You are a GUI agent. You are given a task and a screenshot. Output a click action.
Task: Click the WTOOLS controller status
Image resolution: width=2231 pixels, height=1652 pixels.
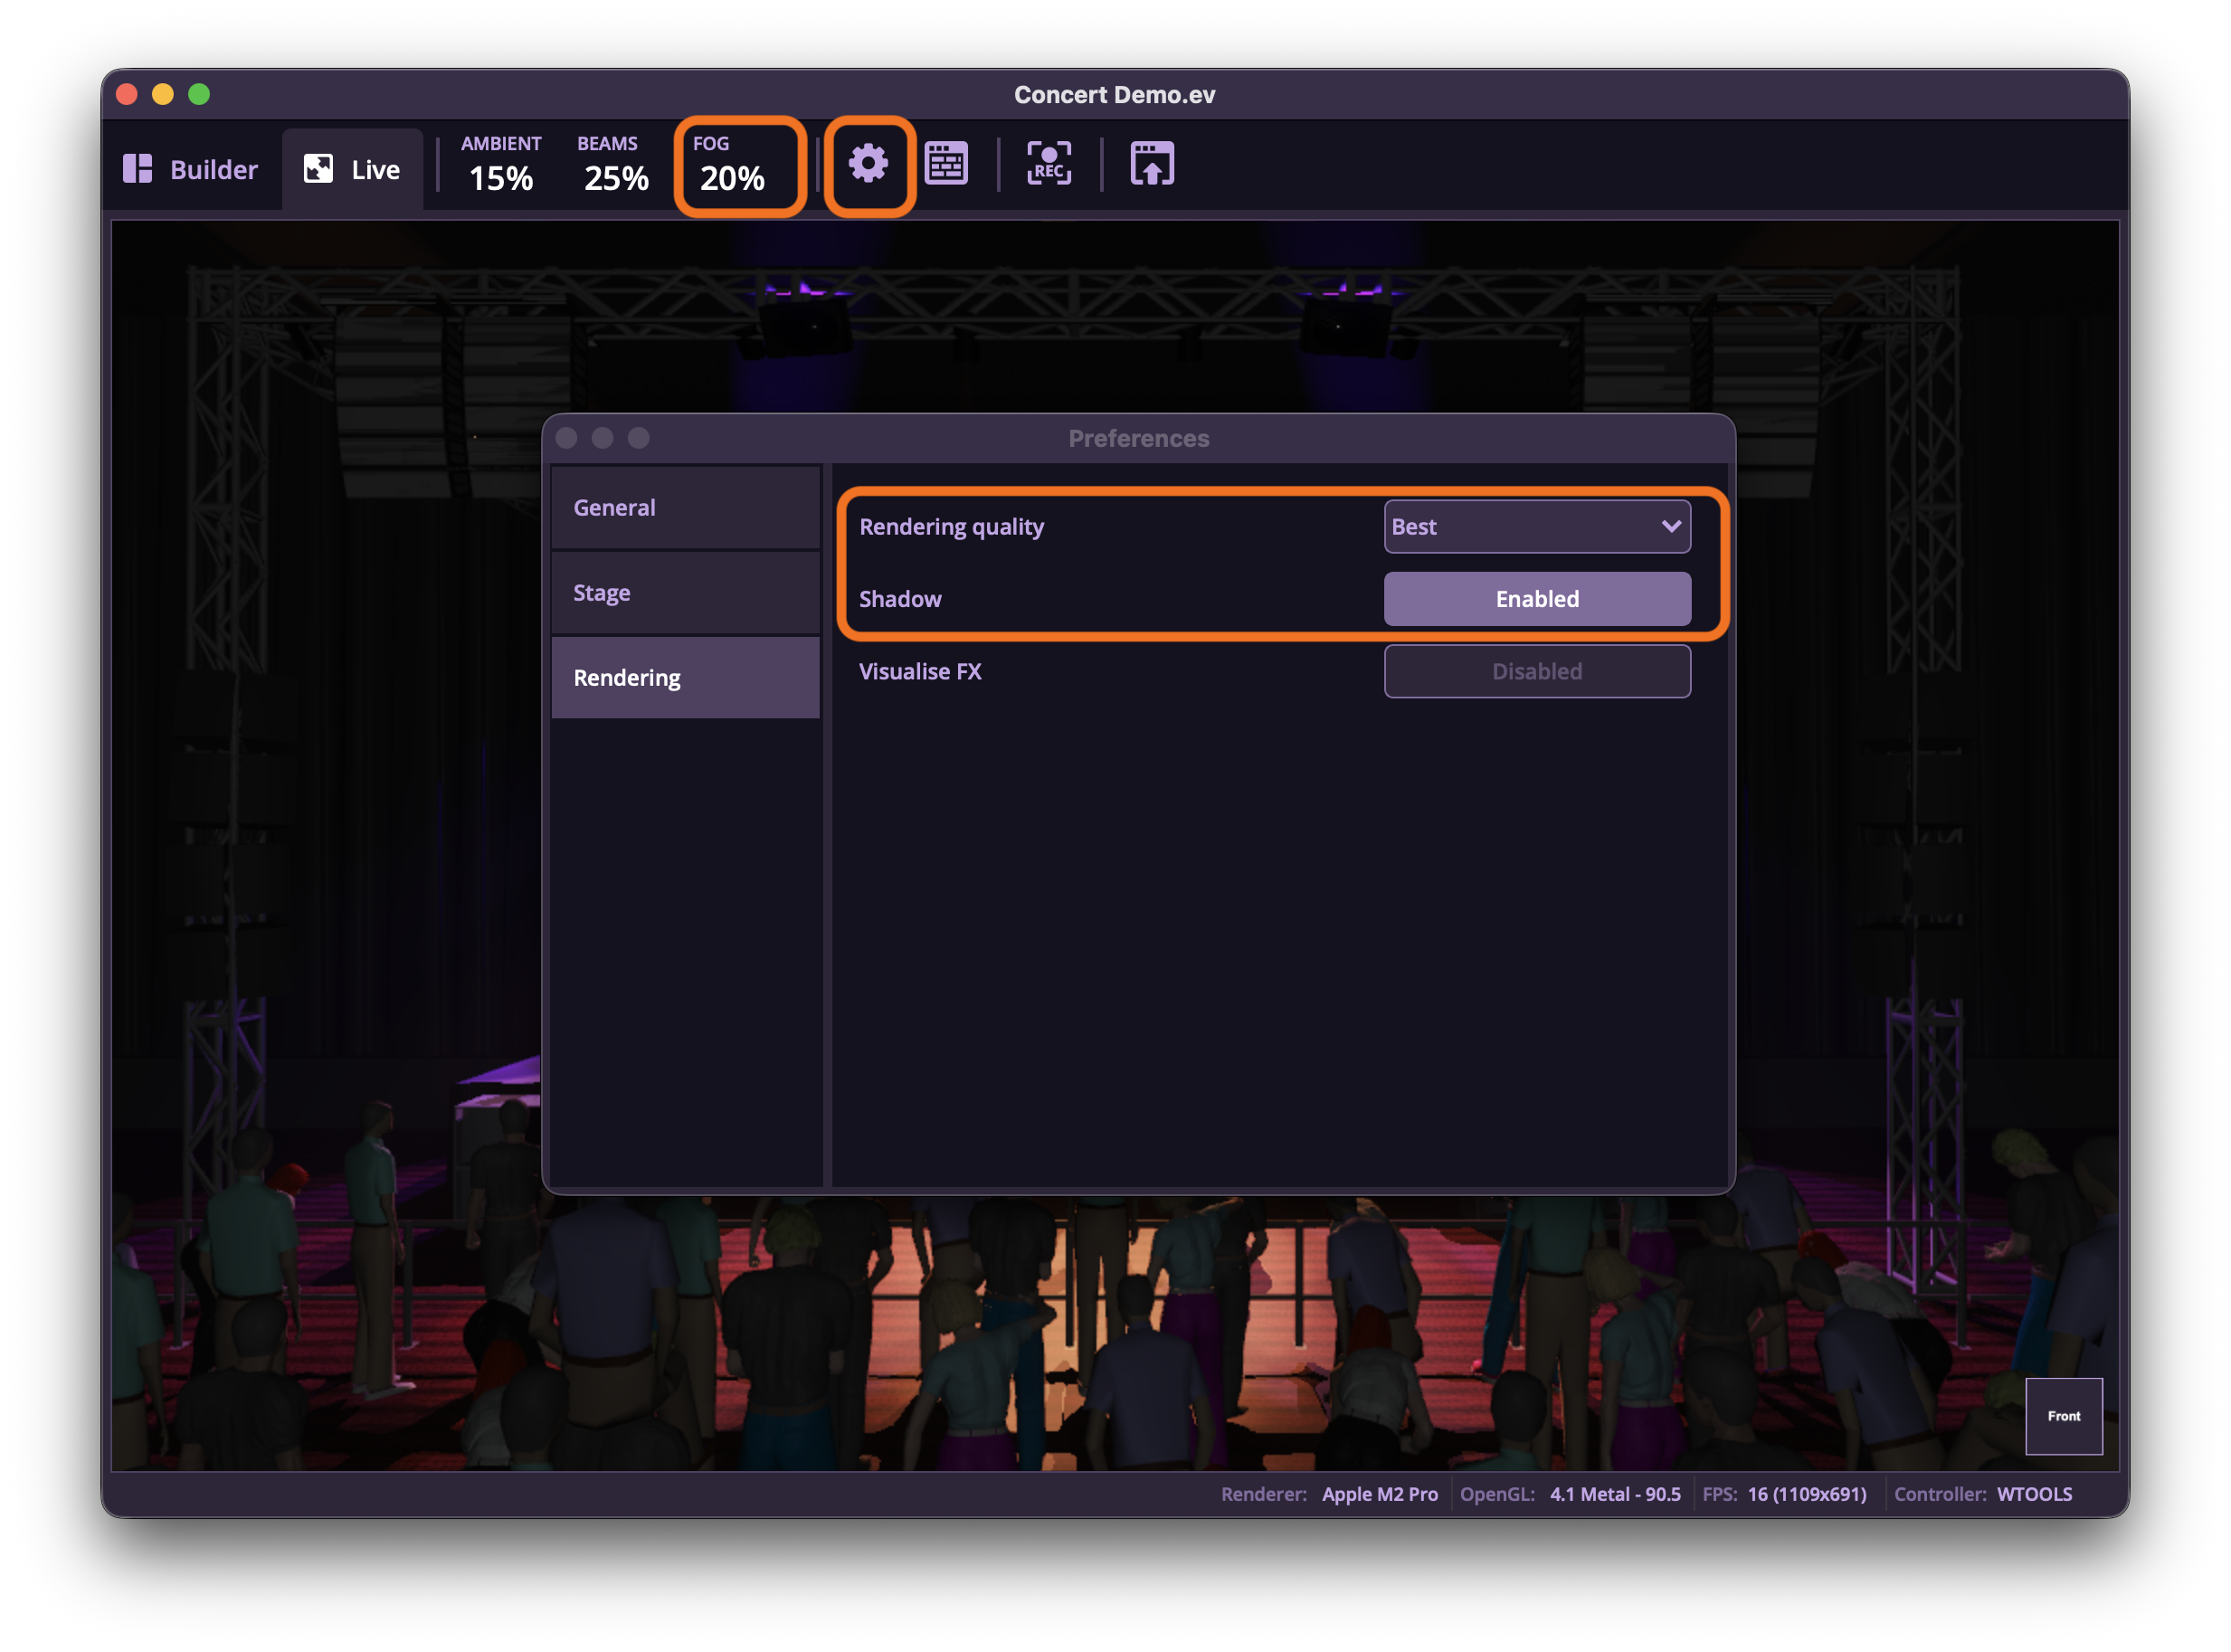(2034, 1494)
